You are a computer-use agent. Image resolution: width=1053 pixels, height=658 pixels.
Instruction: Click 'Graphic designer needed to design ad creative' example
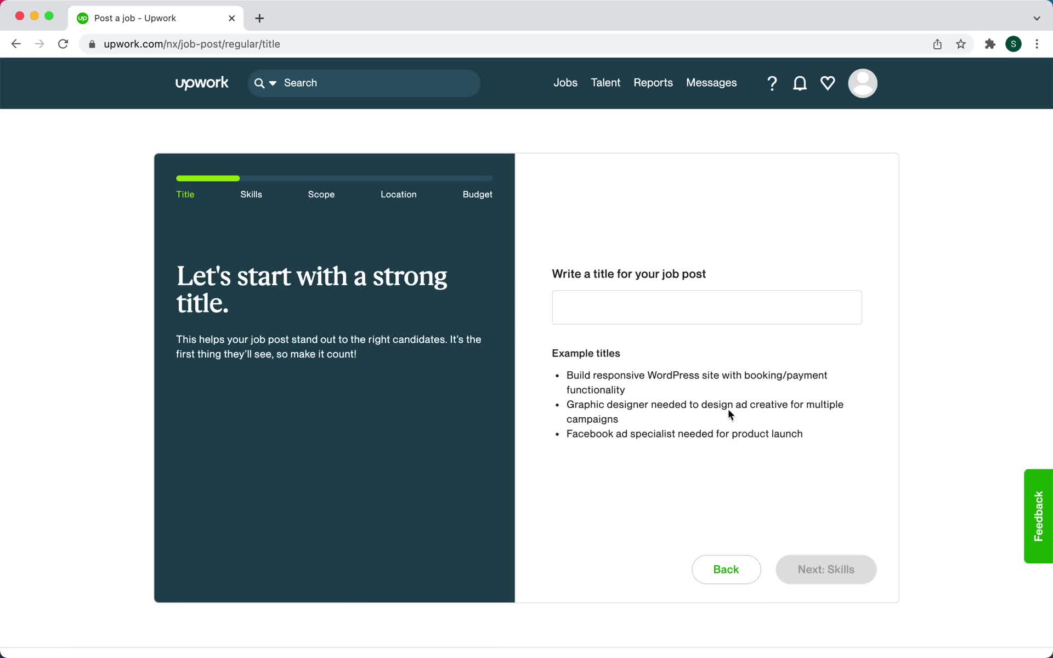[705, 412]
